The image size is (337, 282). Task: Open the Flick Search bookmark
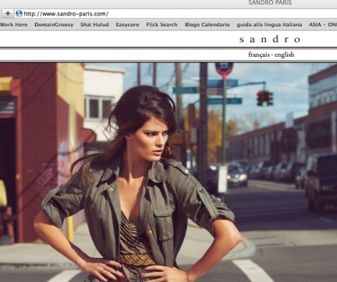pos(161,25)
